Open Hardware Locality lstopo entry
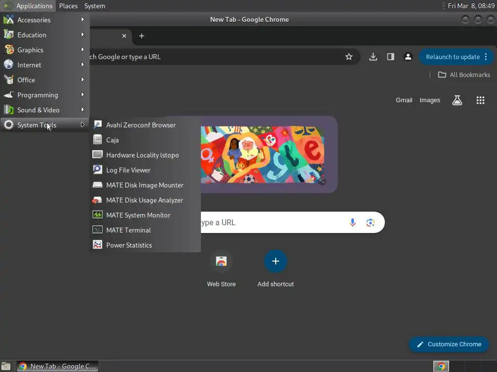497x372 pixels. 145,155
